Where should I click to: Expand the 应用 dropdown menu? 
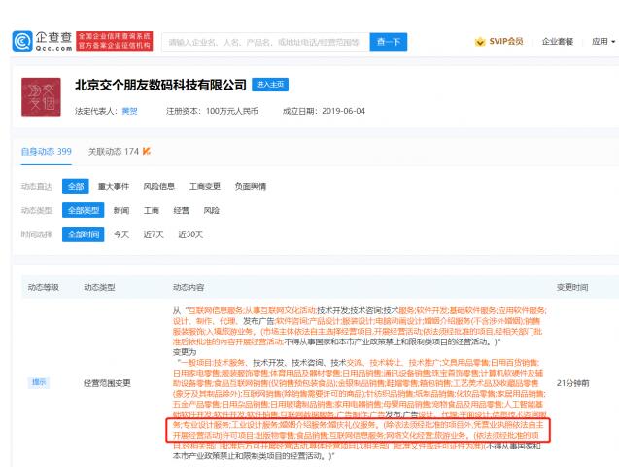603,42
